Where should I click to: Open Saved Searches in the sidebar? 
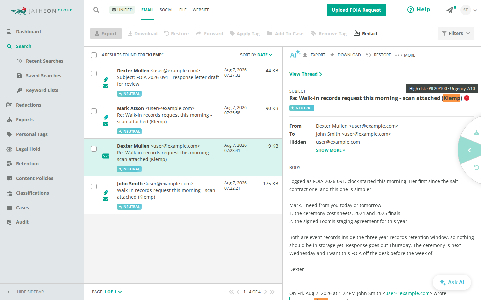pyautogui.click(x=39, y=76)
